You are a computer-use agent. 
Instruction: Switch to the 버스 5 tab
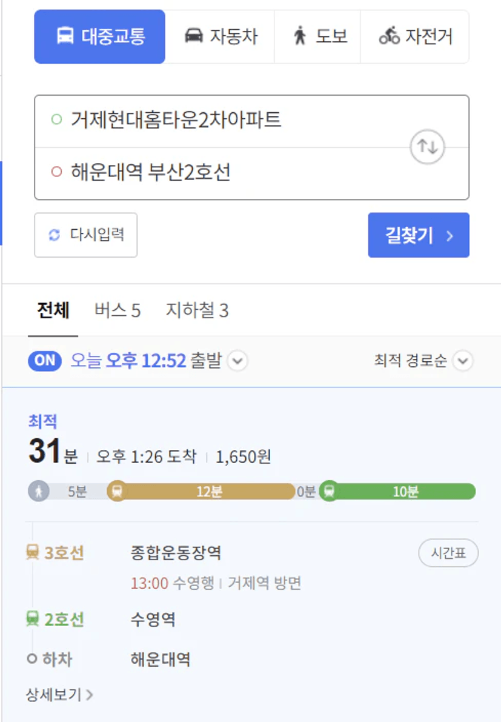[118, 310]
